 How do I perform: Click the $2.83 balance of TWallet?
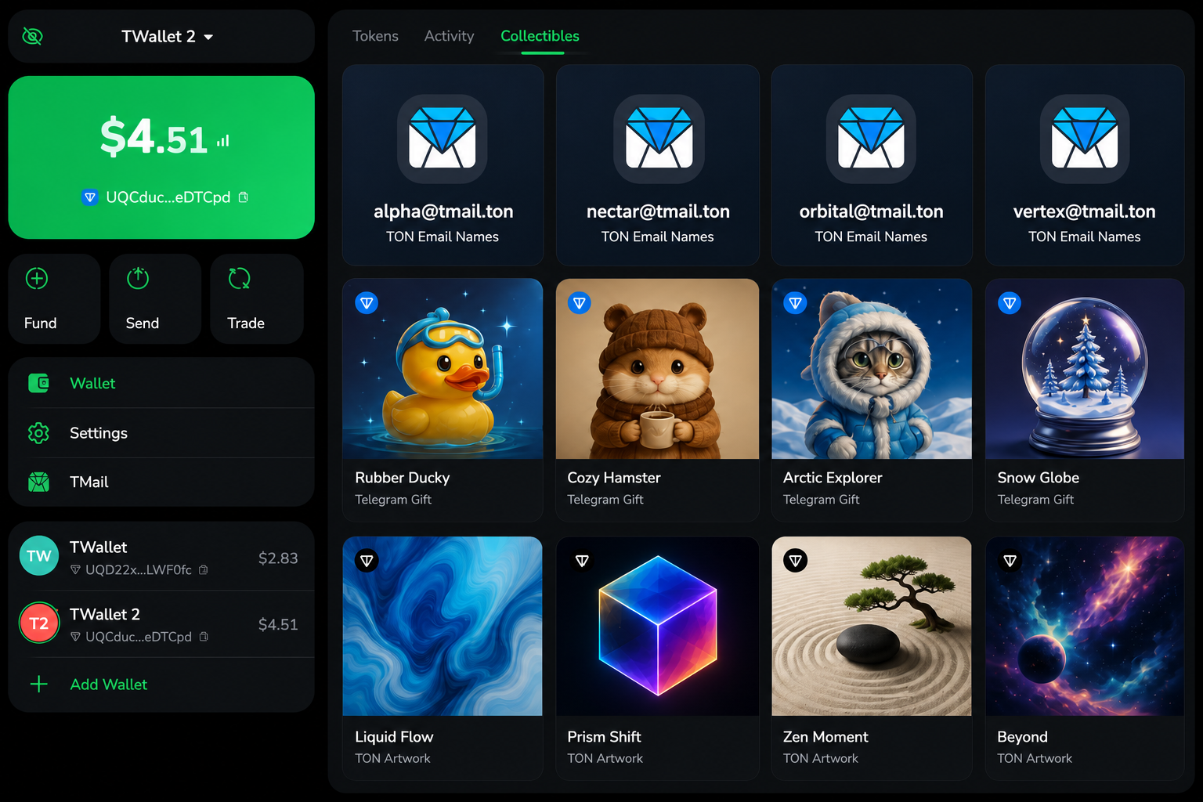[x=278, y=558]
